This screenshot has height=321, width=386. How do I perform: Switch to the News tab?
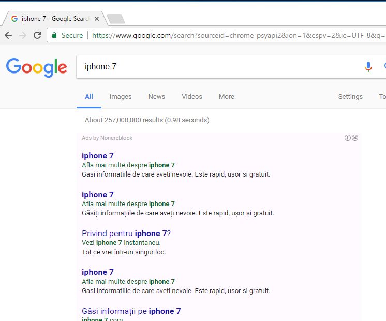pos(157,97)
